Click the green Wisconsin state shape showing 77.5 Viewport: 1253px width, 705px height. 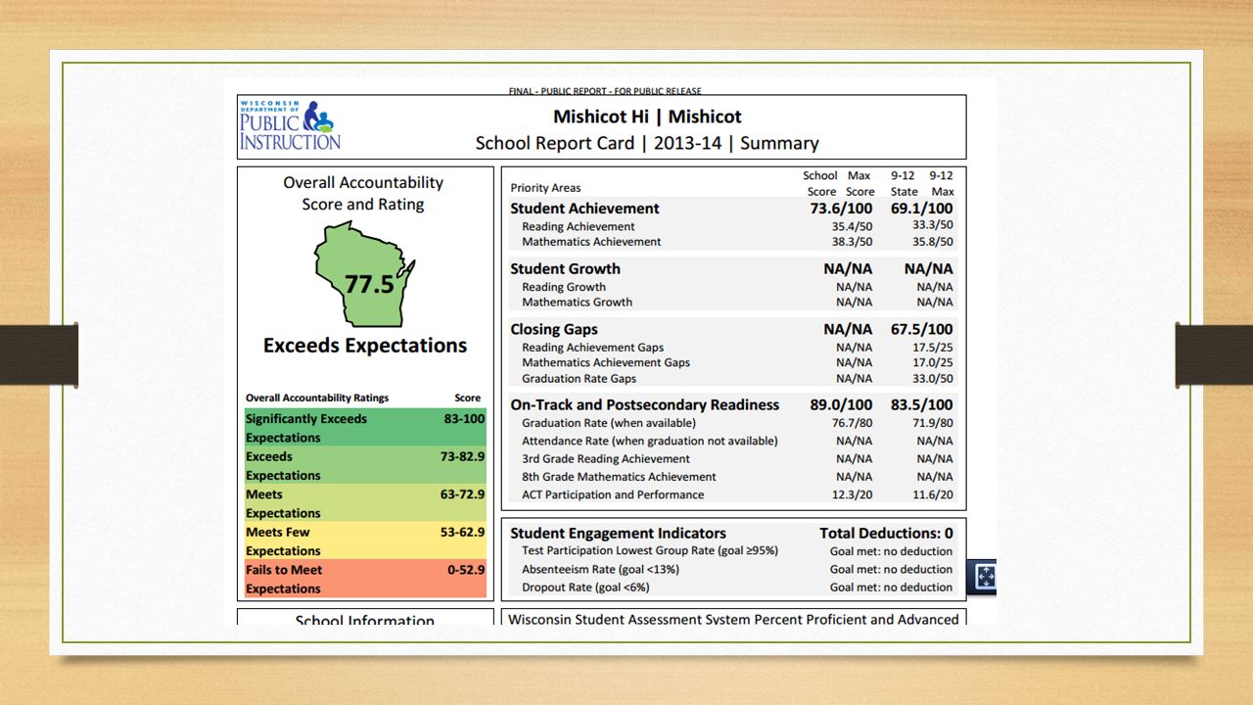click(364, 274)
